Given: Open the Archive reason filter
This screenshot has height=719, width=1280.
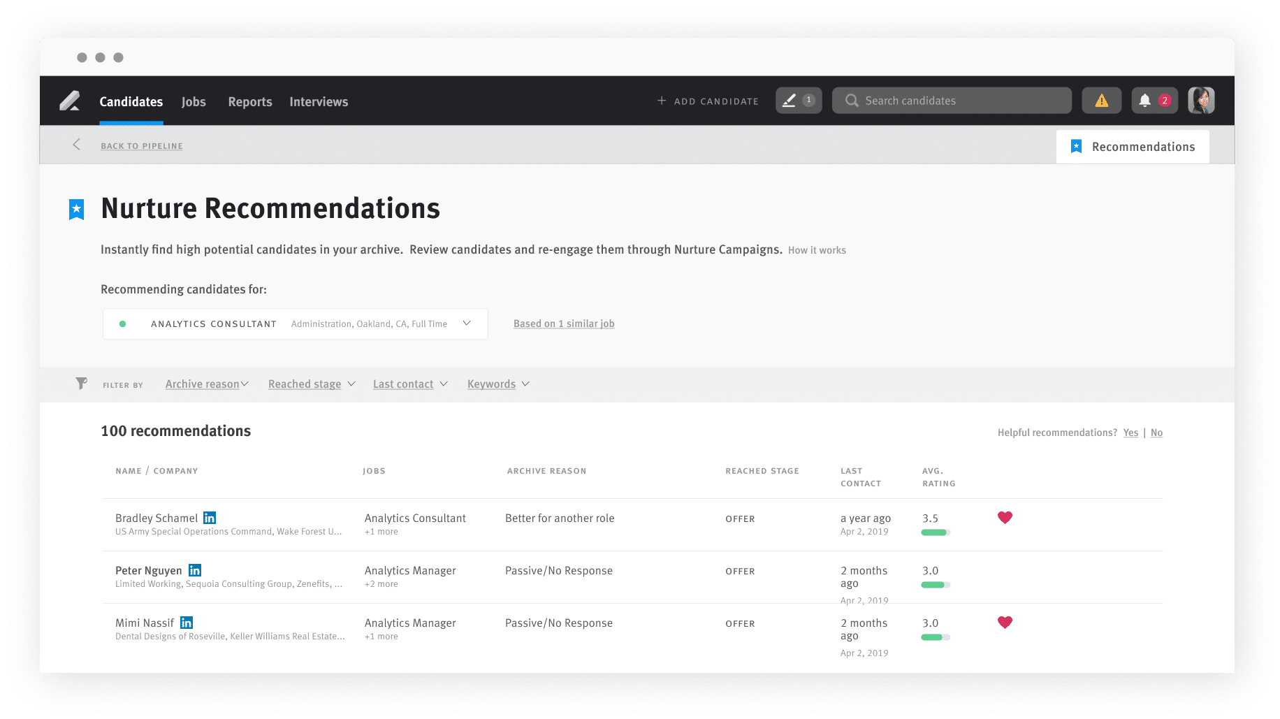Looking at the screenshot, I should [207, 384].
